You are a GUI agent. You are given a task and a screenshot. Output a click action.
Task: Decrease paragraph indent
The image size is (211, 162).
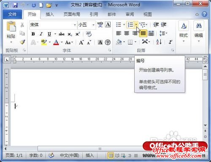click(156, 24)
